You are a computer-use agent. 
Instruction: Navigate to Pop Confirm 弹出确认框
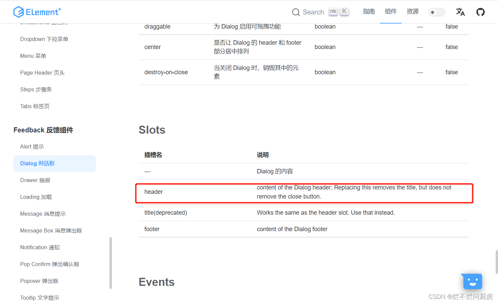(50, 264)
